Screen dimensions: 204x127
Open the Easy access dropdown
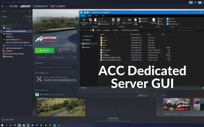coord(144,21)
